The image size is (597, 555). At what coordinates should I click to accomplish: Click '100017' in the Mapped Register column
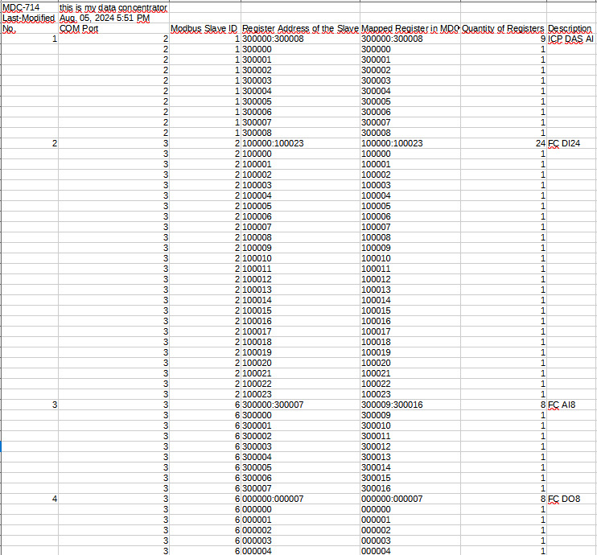click(410, 332)
